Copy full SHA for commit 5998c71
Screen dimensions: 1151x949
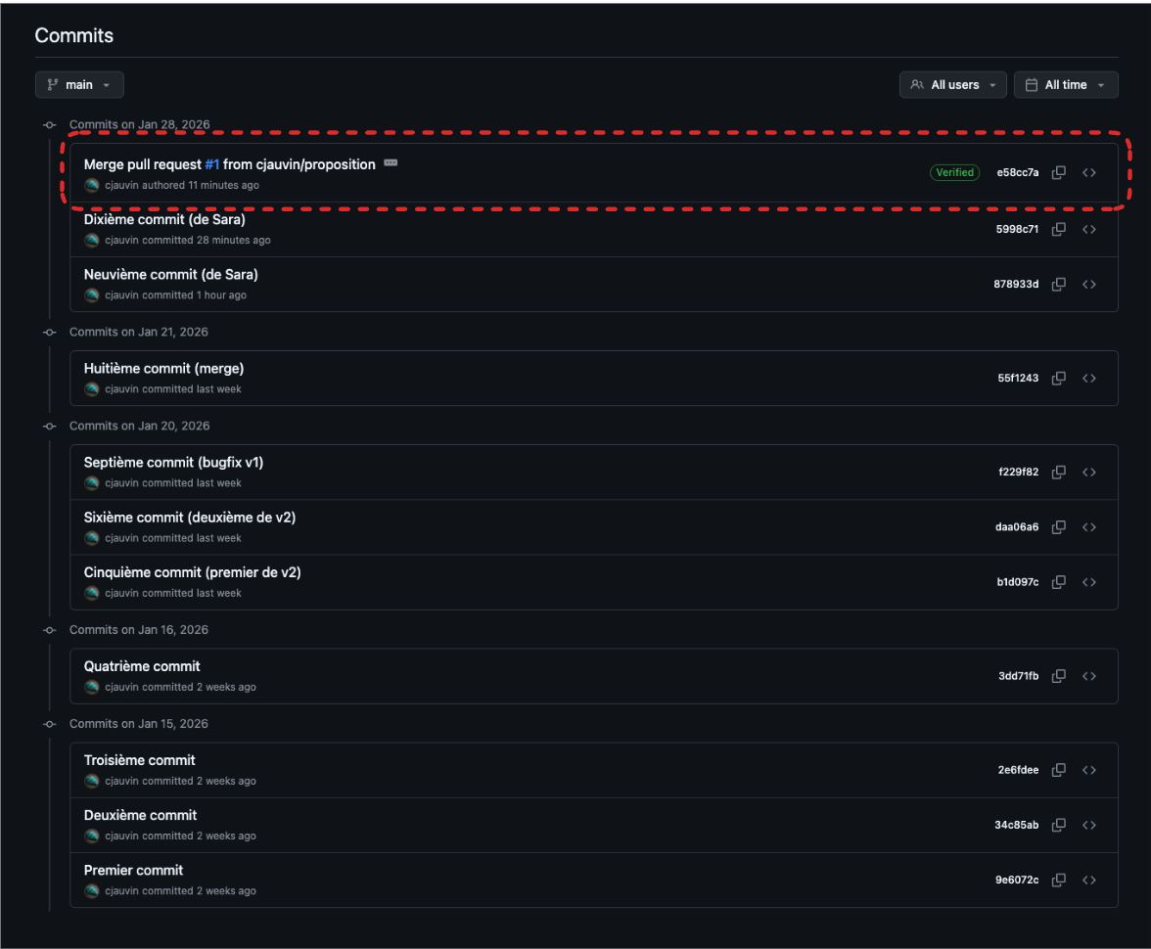click(1058, 229)
